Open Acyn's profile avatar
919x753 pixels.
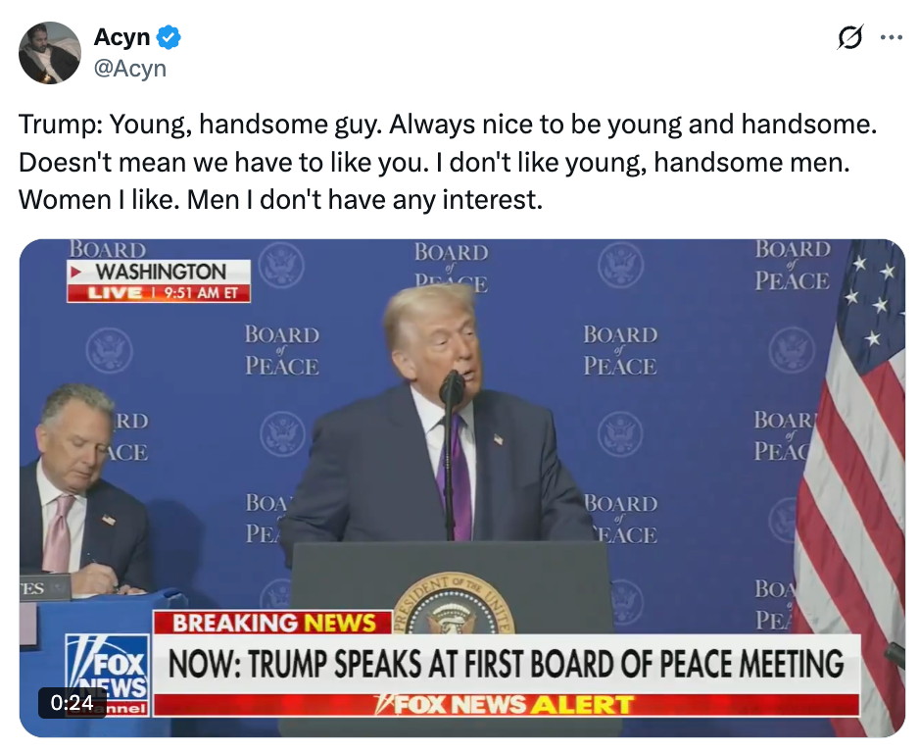[x=50, y=53]
